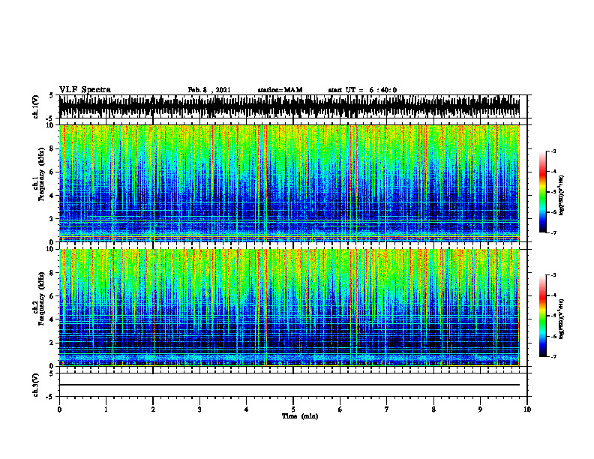Click the flat ch.3 voltage trace line
Image resolution: width=594 pixels, height=459 pixels.
(289, 385)
